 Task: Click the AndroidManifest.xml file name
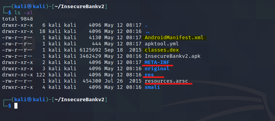click(176, 38)
